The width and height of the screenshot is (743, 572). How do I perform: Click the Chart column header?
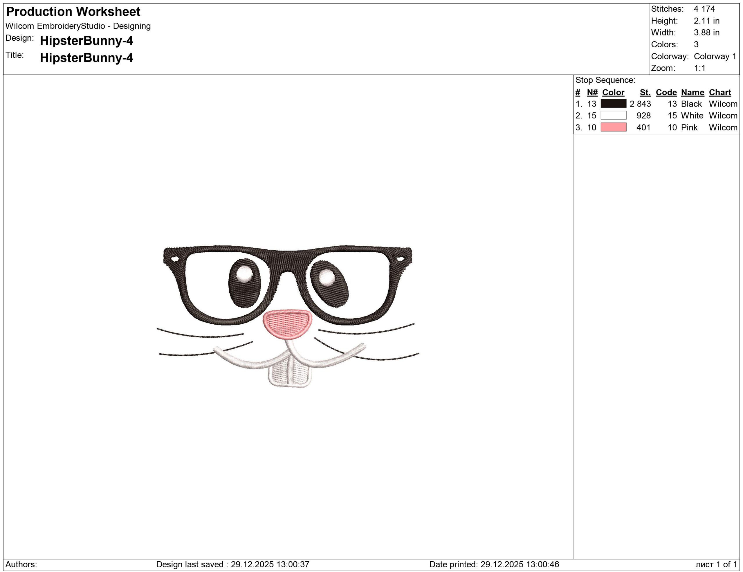(719, 92)
